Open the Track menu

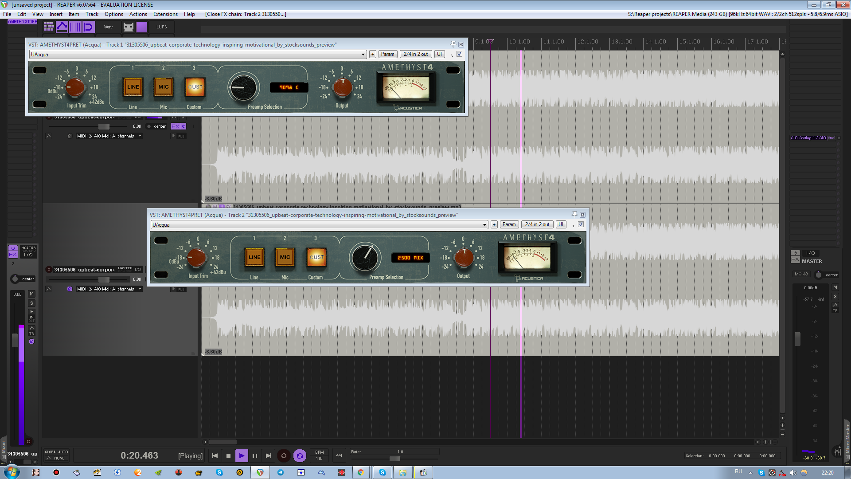click(x=92, y=14)
